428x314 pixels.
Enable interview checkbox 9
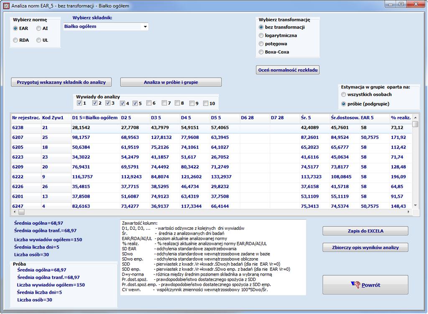click(x=192, y=103)
